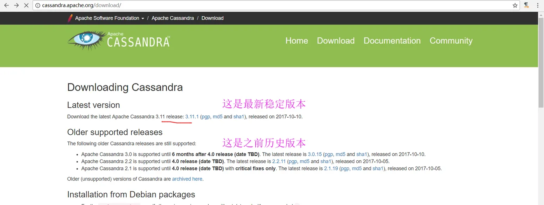This screenshot has height=205, width=544.
Task: Select Download in the breadcrumb
Action: pyautogui.click(x=213, y=18)
